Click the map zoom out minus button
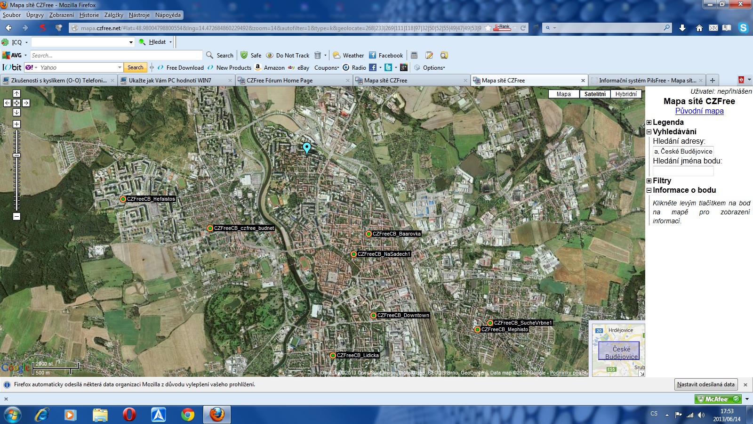The image size is (753, 424). 16,217
